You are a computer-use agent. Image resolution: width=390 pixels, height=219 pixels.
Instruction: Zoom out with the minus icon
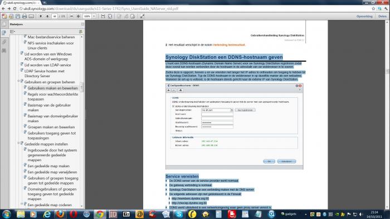tap(72, 16)
